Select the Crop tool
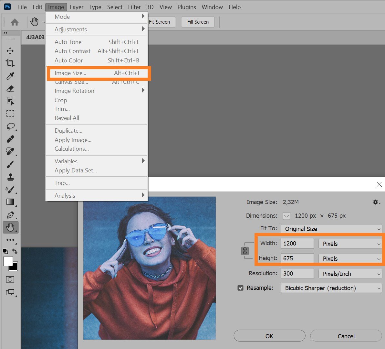This screenshot has height=349, width=385. [x=10, y=63]
